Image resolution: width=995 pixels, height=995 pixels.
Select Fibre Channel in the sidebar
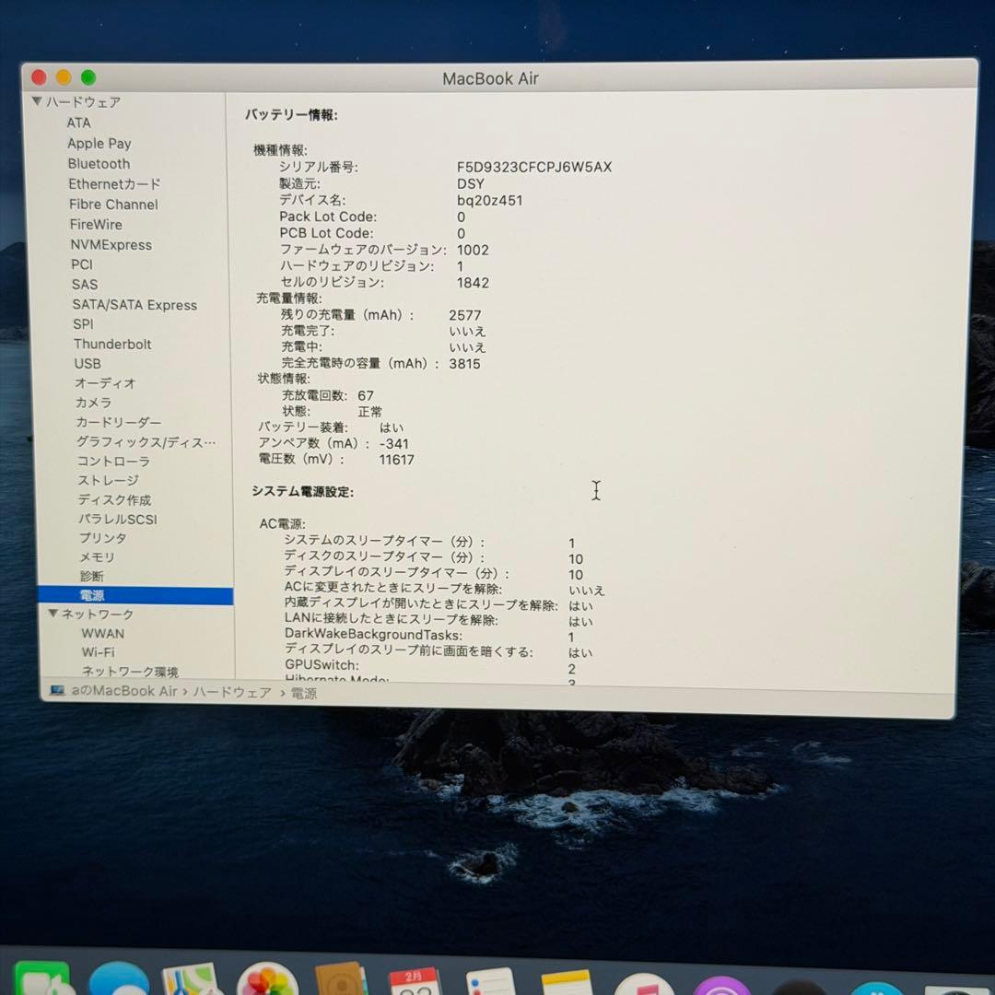tap(113, 205)
